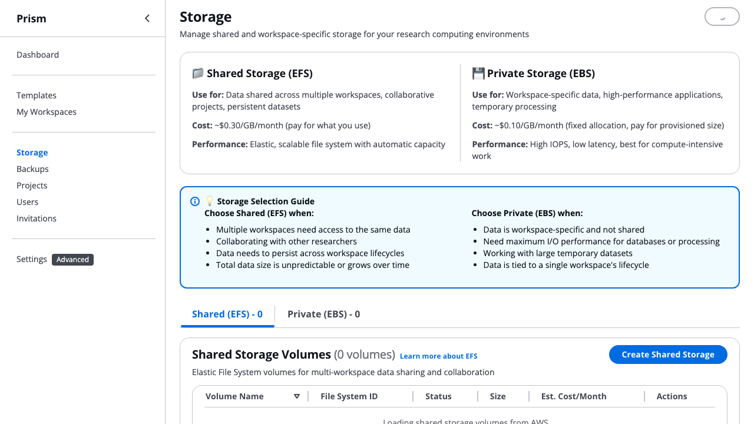This screenshot has height=424, width=754.
Task: Click the Shared Storage Volumes heading
Action: tap(262, 355)
